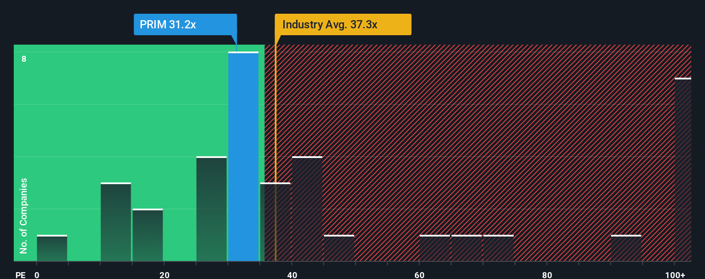Select the short bar at PE 60-65
The image size is (705, 279).
click(x=435, y=248)
